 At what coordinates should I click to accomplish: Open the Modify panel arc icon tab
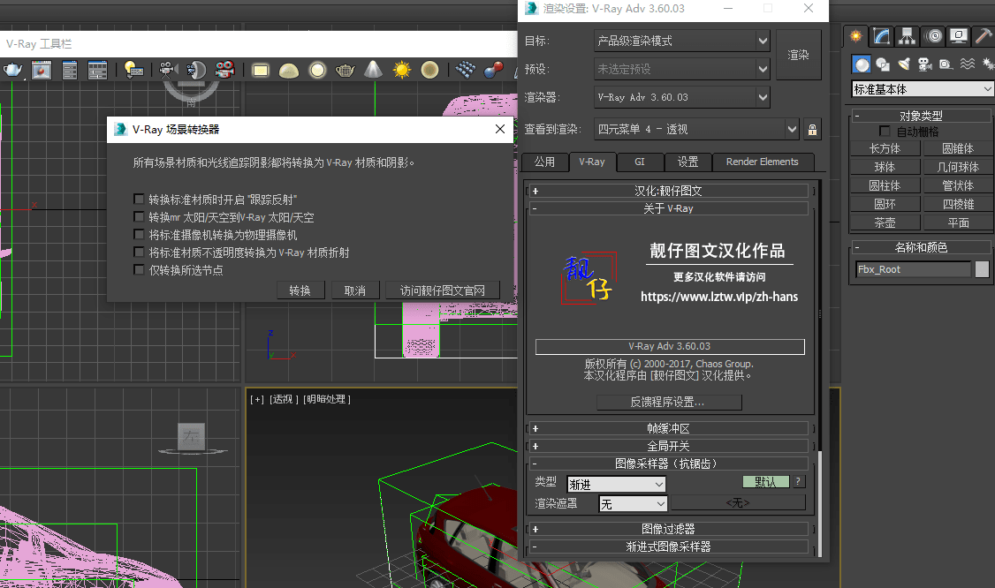click(x=881, y=36)
